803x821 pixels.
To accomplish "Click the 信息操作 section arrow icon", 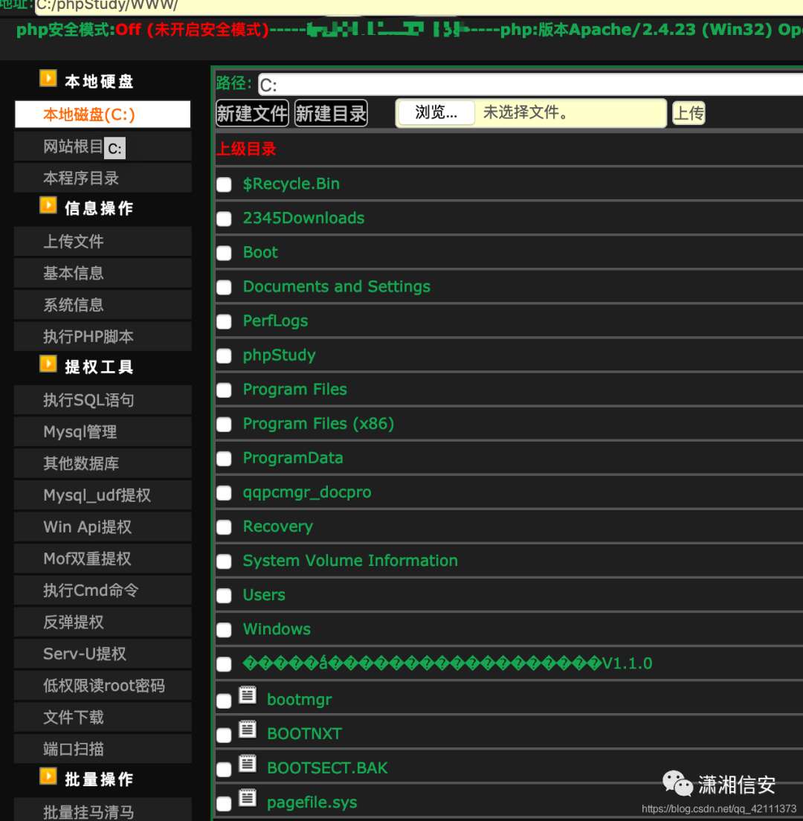I will pos(48,205).
